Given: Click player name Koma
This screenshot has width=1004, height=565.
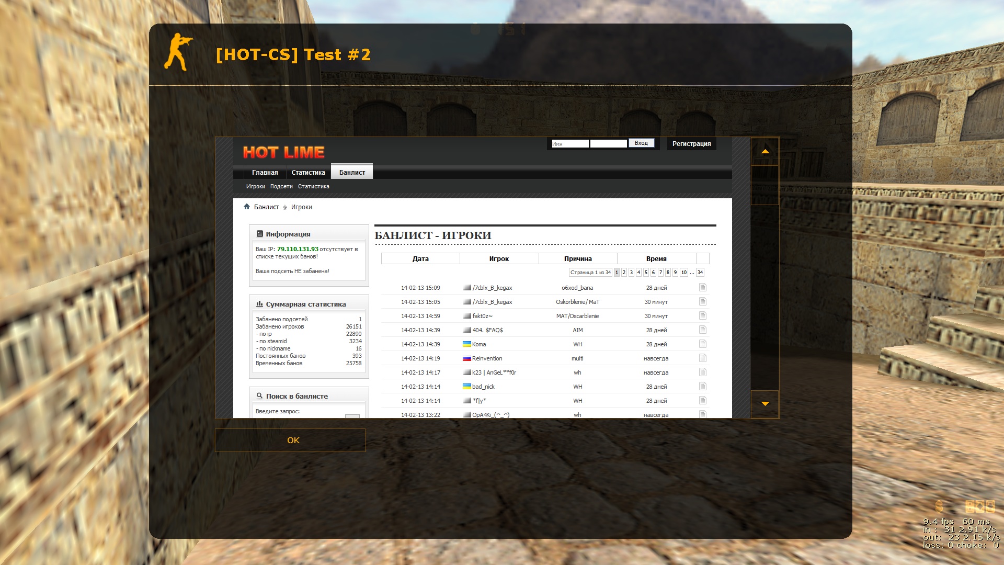Looking at the screenshot, I should (x=479, y=344).
